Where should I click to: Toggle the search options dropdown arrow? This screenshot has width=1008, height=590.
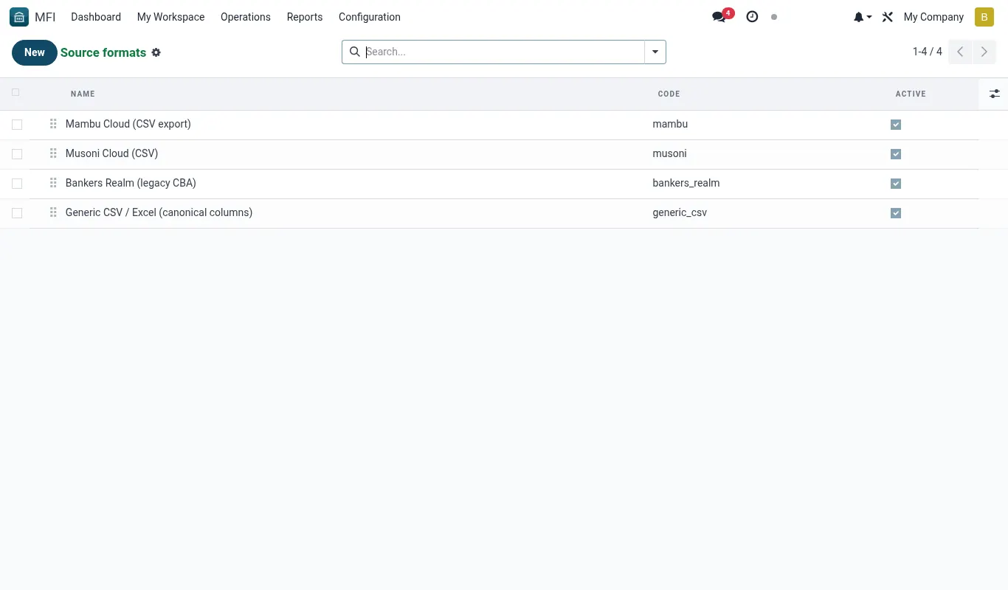point(655,52)
